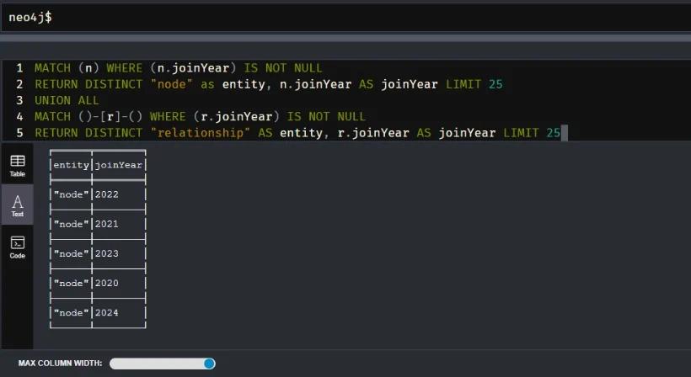Click line 5 RETURN DISTINCT "relationship" text
Screen dimensions: 691x377
tap(297, 133)
